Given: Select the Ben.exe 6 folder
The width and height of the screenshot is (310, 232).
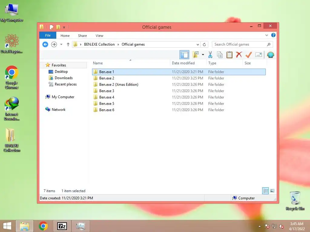Looking at the screenshot, I should pyautogui.click(x=179, y=110).
